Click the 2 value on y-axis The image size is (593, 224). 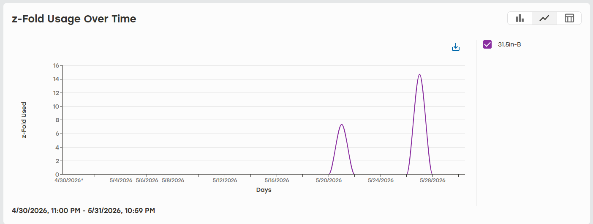(57, 161)
